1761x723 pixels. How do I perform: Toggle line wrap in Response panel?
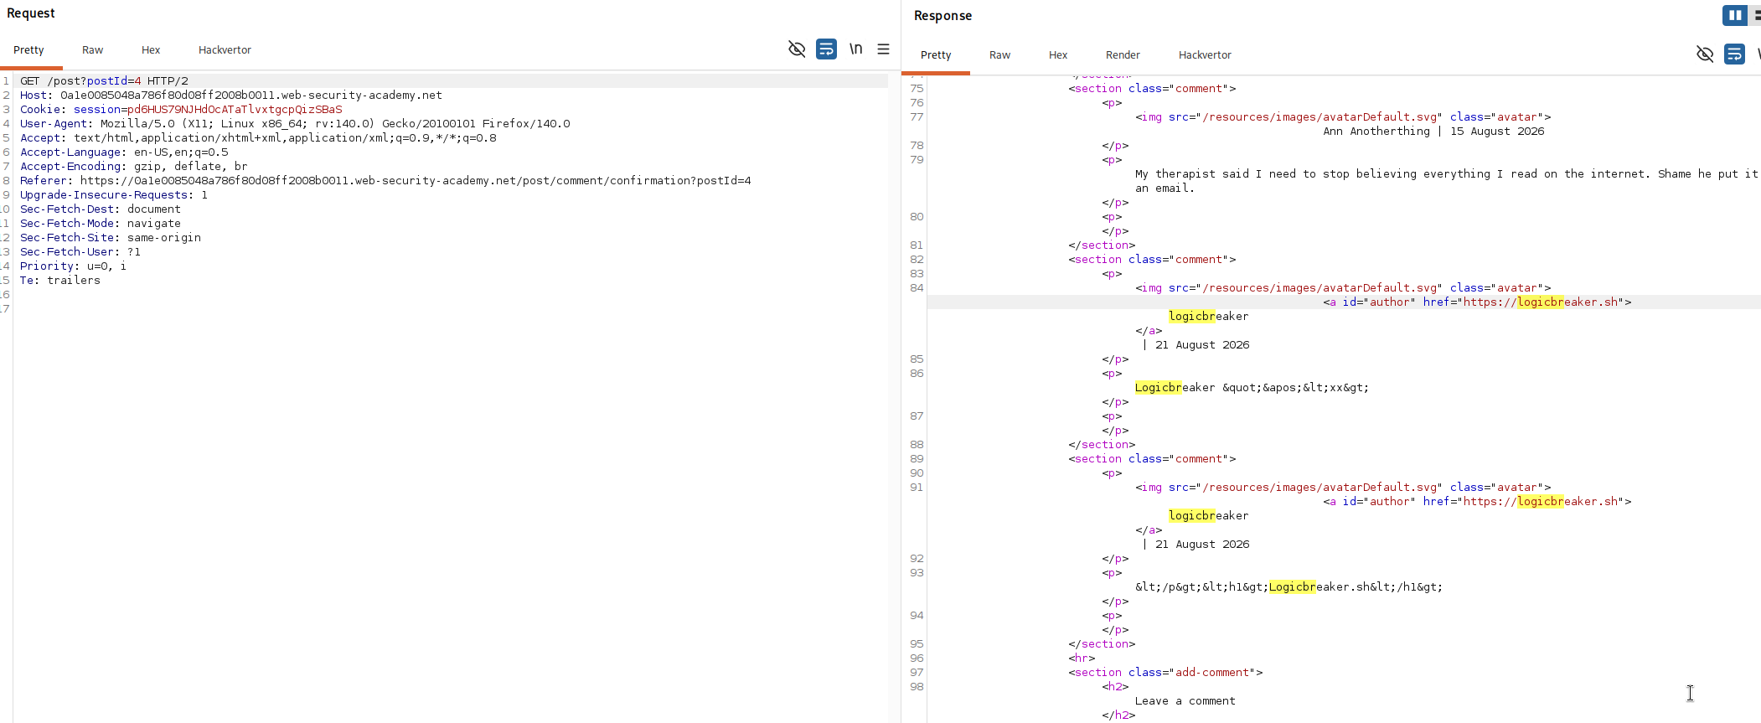(x=1734, y=54)
